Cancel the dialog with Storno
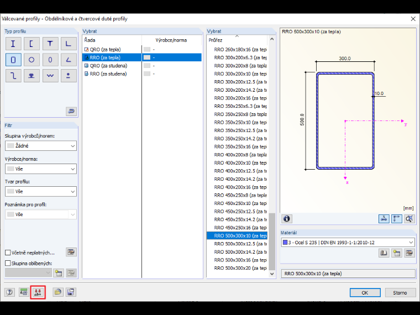420x315 pixels. pyautogui.click(x=400, y=293)
